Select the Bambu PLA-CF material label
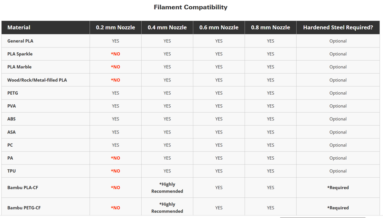This screenshot has height=218, width=383. click(23, 188)
